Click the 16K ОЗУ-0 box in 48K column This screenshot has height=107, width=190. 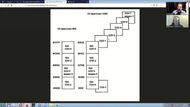[x=68, y=48]
